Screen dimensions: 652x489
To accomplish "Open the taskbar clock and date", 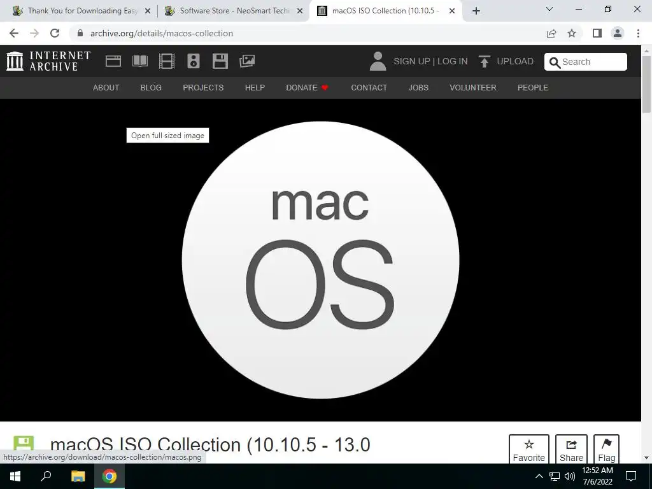I will coord(597,476).
